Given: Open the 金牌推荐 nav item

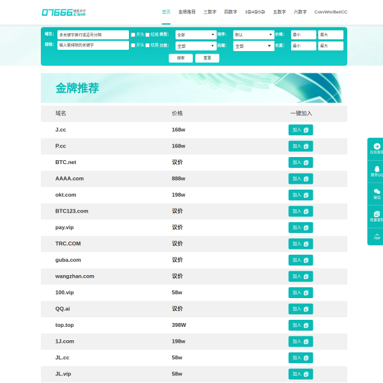Looking at the screenshot, I should click(x=187, y=12).
